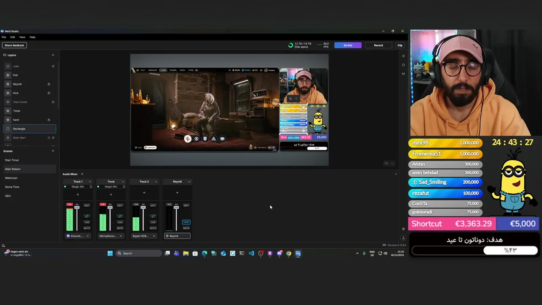The height and width of the screenshot is (305, 542).
Task: Unlock the hami layer
Action: pyautogui.click(x=49, y=120)
